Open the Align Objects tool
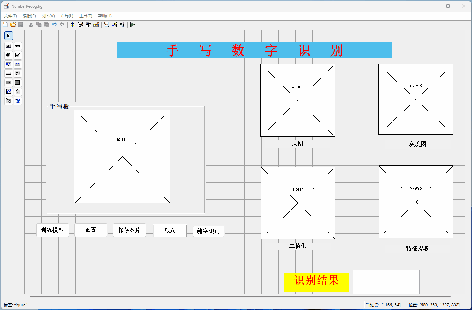Viewport: 472px width, 310px height. pos(72,25)
